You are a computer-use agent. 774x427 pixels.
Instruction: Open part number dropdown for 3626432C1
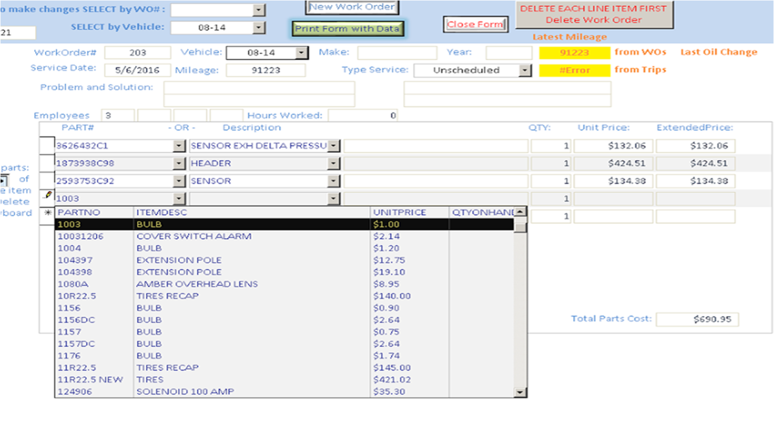tap(179, 146)
